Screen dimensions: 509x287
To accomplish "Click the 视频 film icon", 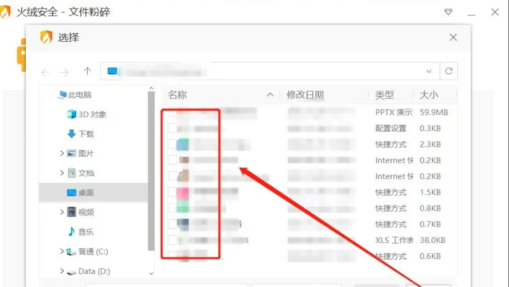I will click(72, 212).
